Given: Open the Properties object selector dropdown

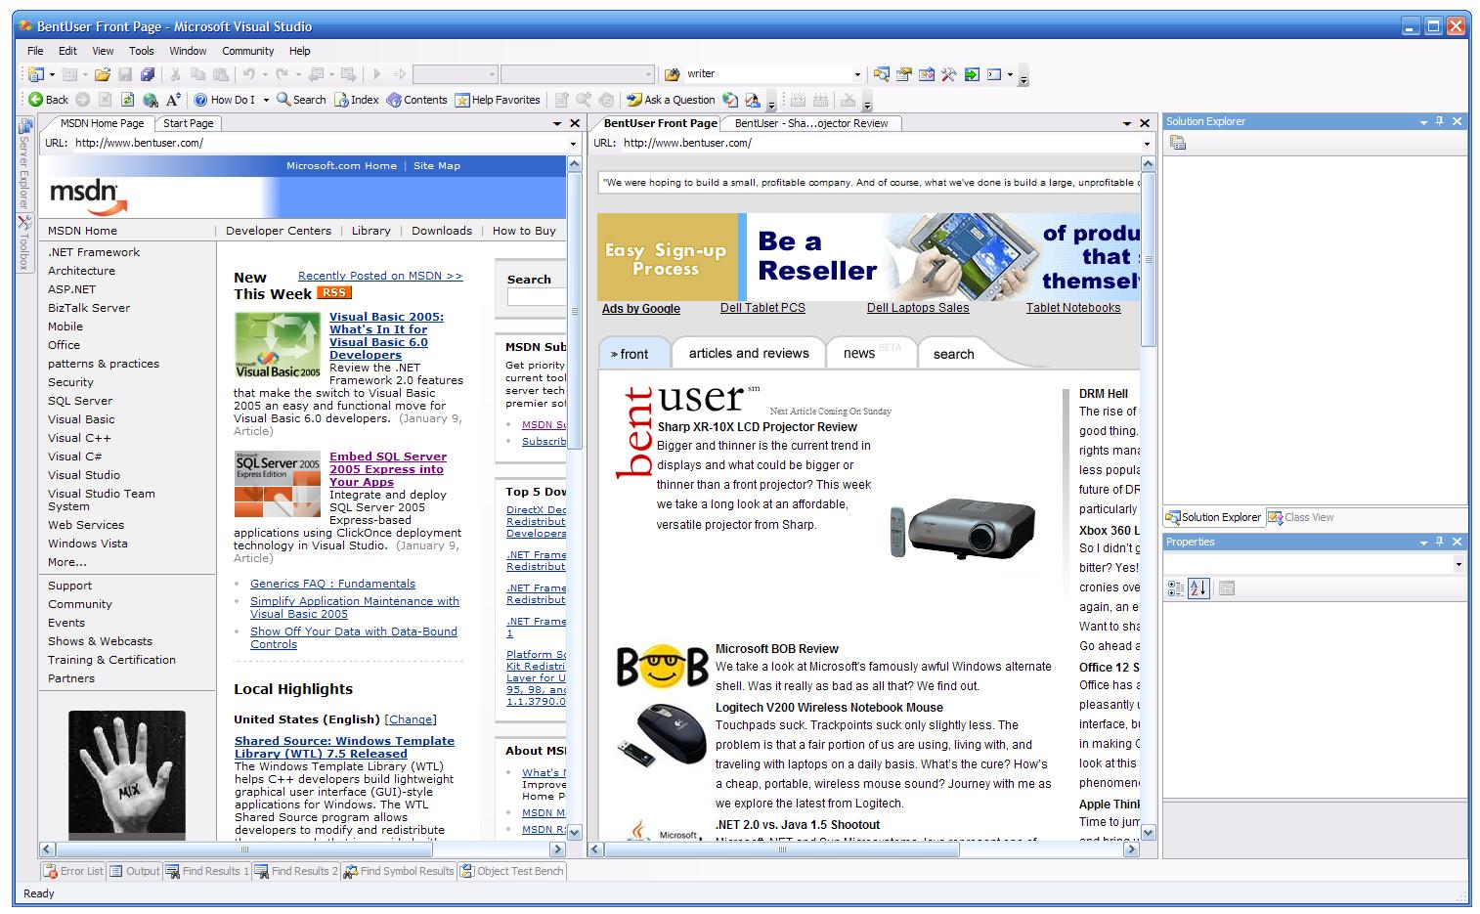Looking at the screenshot, I should pyautogui.click(x=1458, y=564).
